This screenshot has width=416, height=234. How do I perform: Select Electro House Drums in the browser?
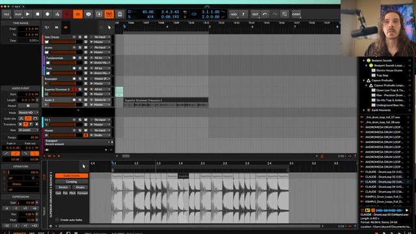tap(389, 70)
